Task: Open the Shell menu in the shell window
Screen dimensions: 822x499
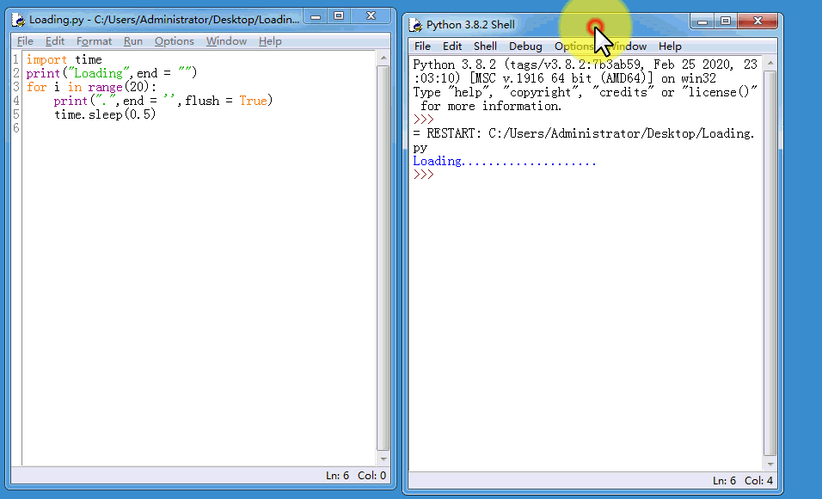Action: [x=485, y=46]
